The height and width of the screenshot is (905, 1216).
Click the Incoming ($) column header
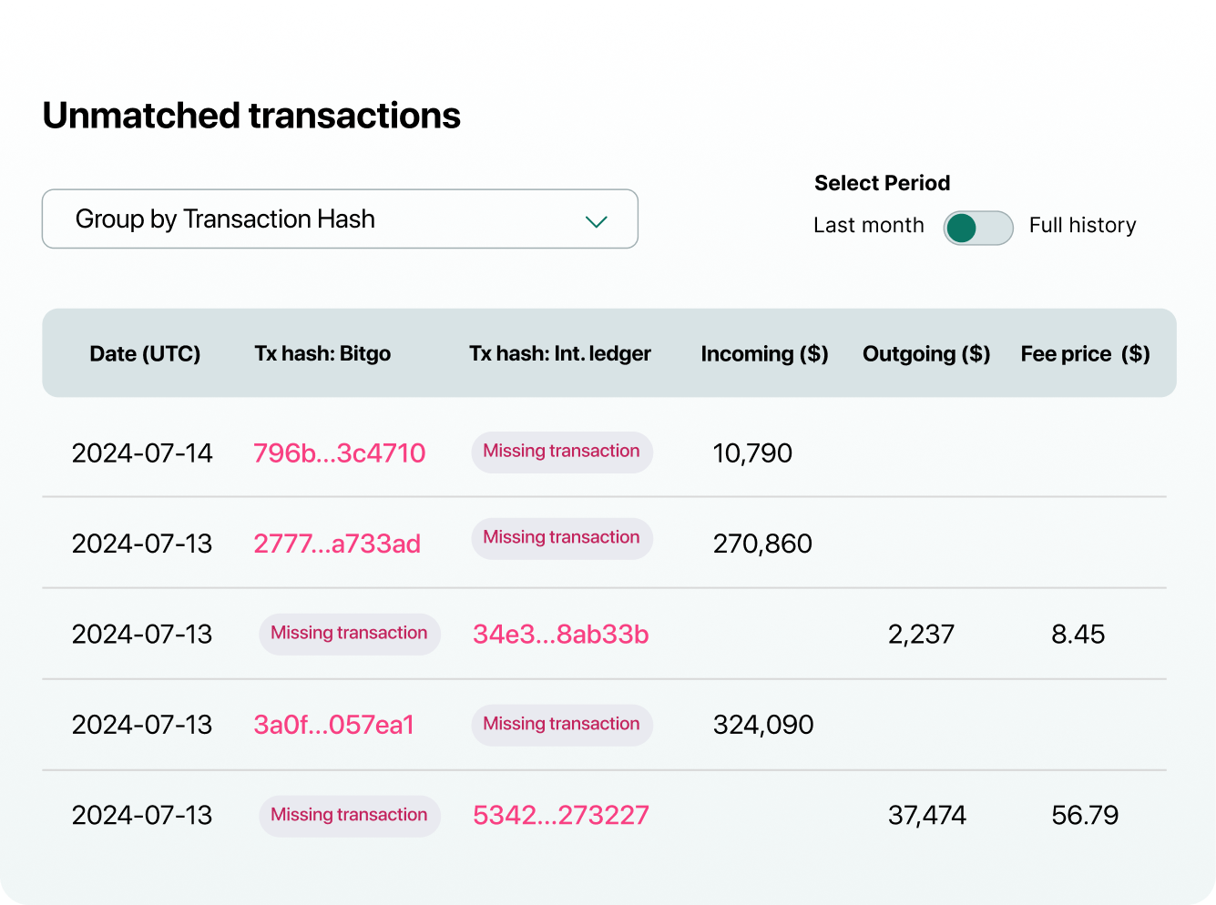tap(764, 353)
